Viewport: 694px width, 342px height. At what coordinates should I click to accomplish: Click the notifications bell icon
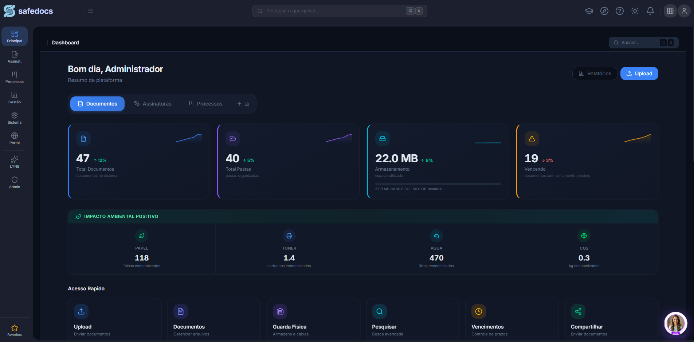pyautogui.click(x=650, y=11)
